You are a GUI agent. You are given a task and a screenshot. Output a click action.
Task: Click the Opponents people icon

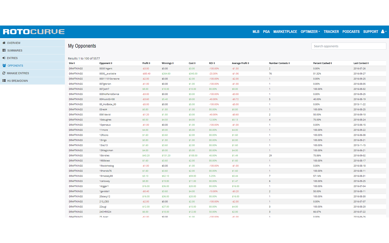(x=4, y=66)
